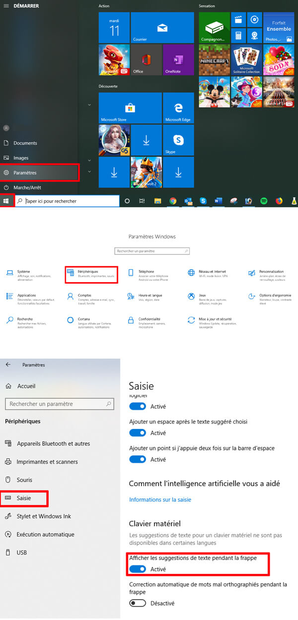Toggle 'Ajouter un point' double-space switch
Viewport: 298px width, 620px height.
pyautogui.click(x=138, y=459)
